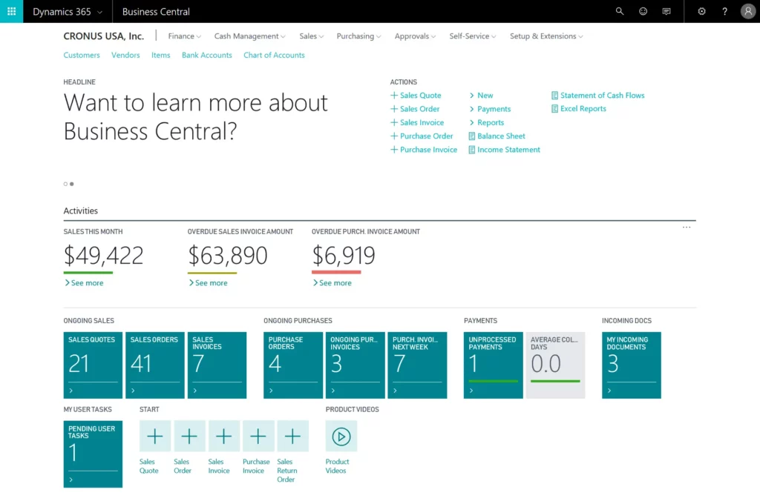The height and width of the screenshot is (504, 760).
Task: Open the Unprocessed Payments tile
Action: 493,365
